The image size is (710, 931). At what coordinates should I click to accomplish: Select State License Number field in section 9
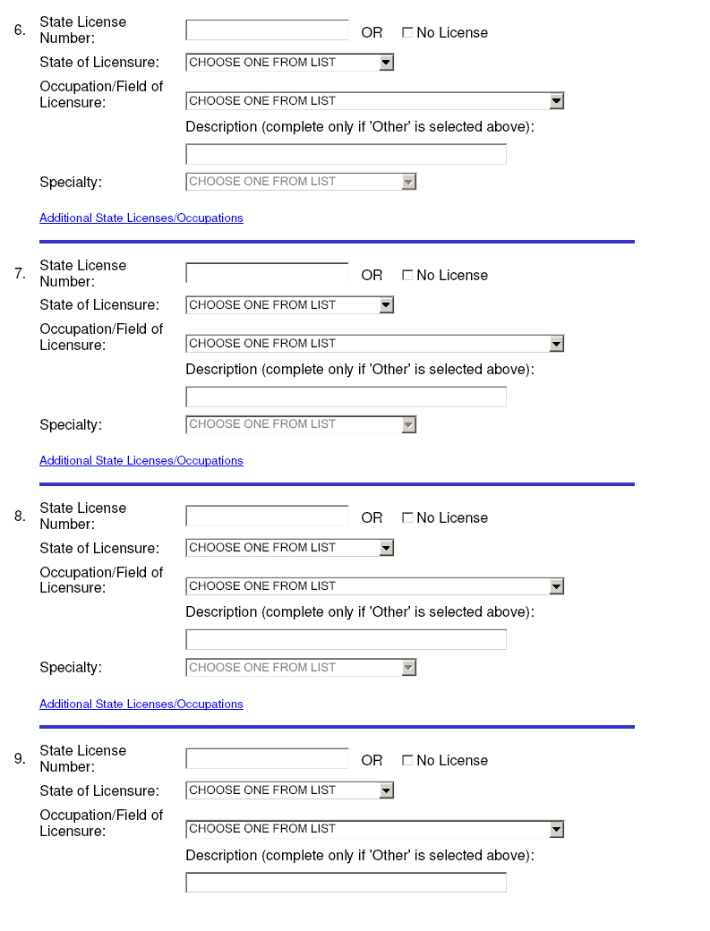click(267, 759)
